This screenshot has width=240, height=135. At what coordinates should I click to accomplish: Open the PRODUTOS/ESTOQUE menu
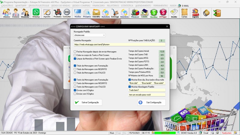[x=39, y=6]
